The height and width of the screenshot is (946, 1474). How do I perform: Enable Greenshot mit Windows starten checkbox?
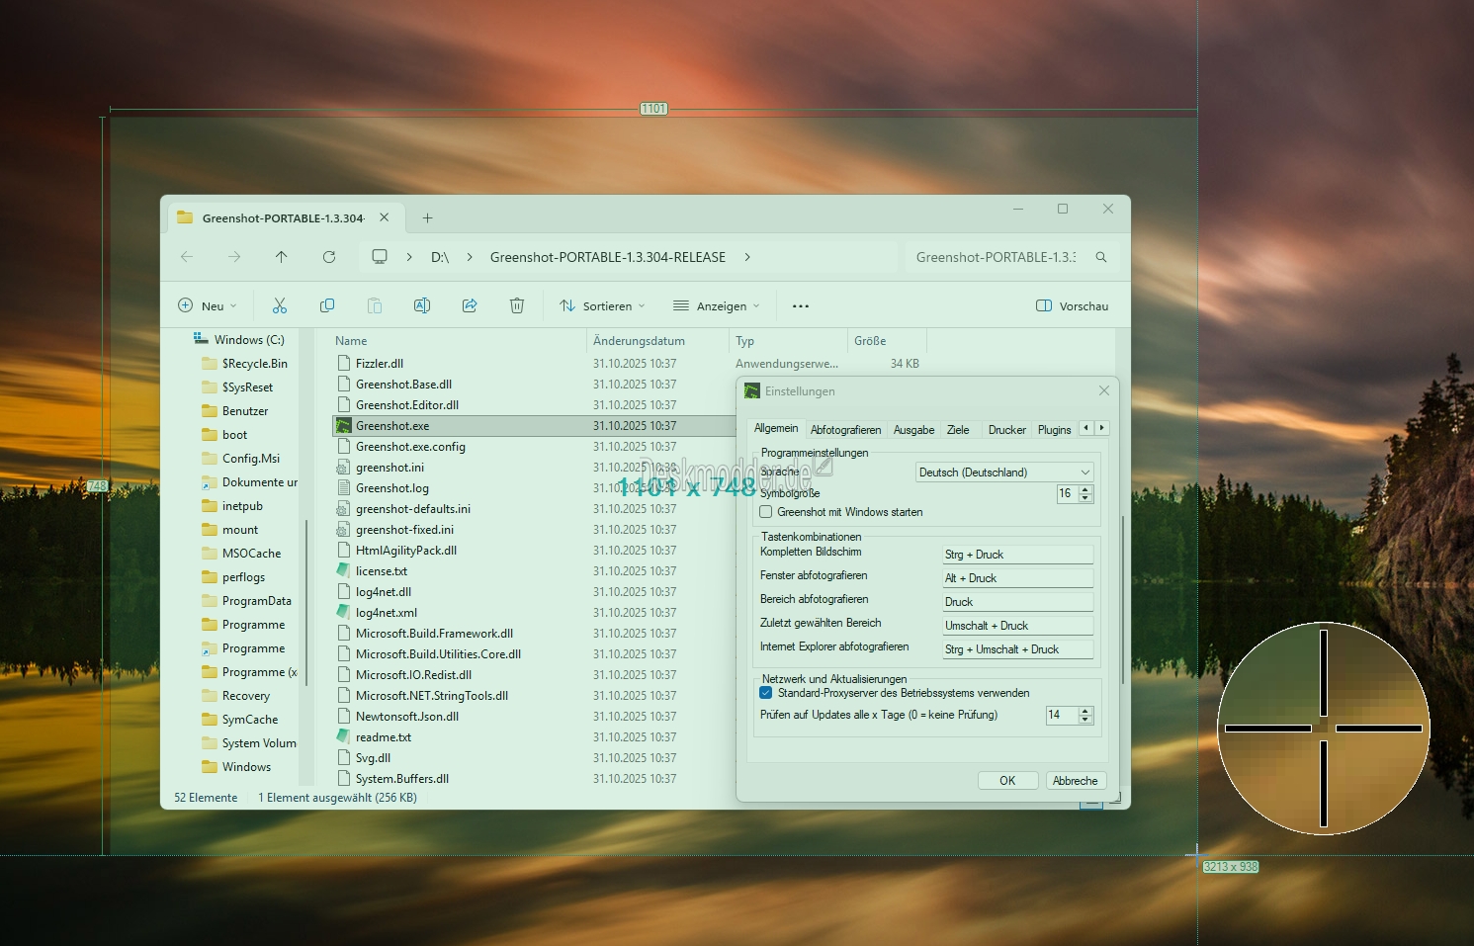pos(766,512)
